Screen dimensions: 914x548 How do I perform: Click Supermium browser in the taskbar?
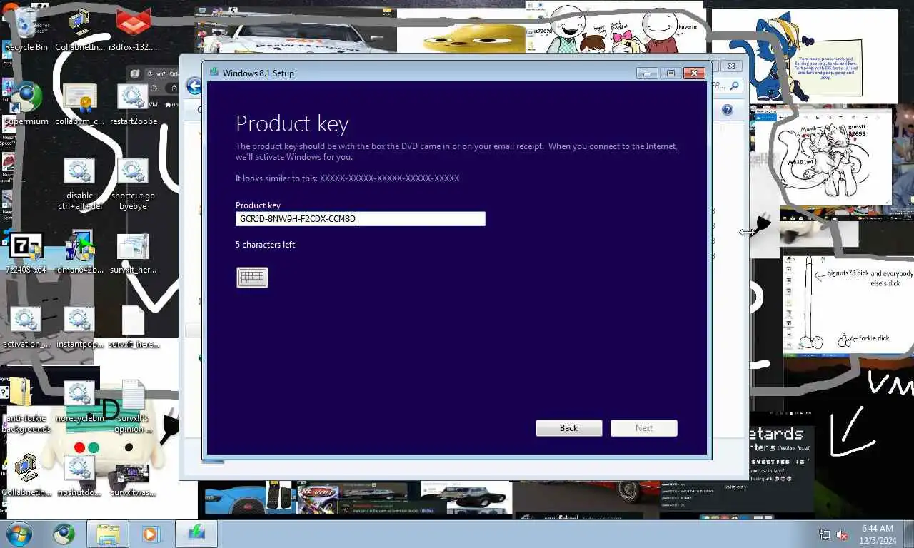click(x=64, y=534)
